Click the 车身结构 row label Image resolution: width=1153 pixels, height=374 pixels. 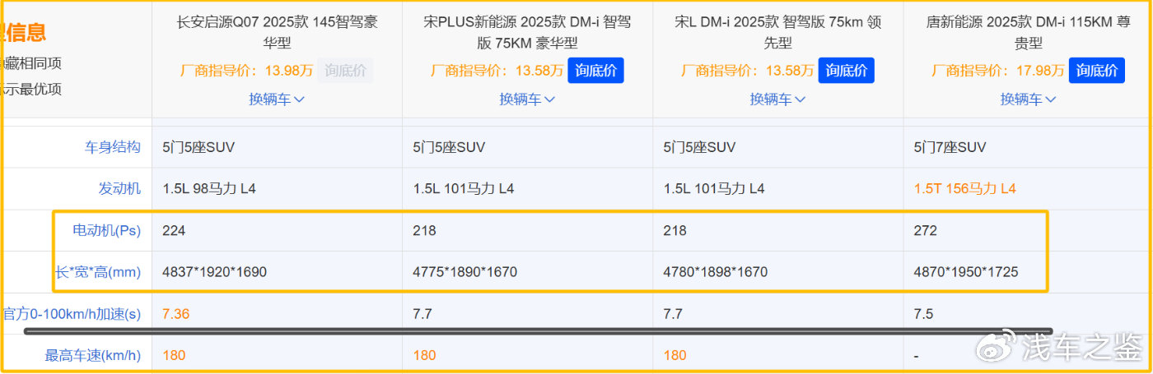pyautogui.click(x=113, y=147)
